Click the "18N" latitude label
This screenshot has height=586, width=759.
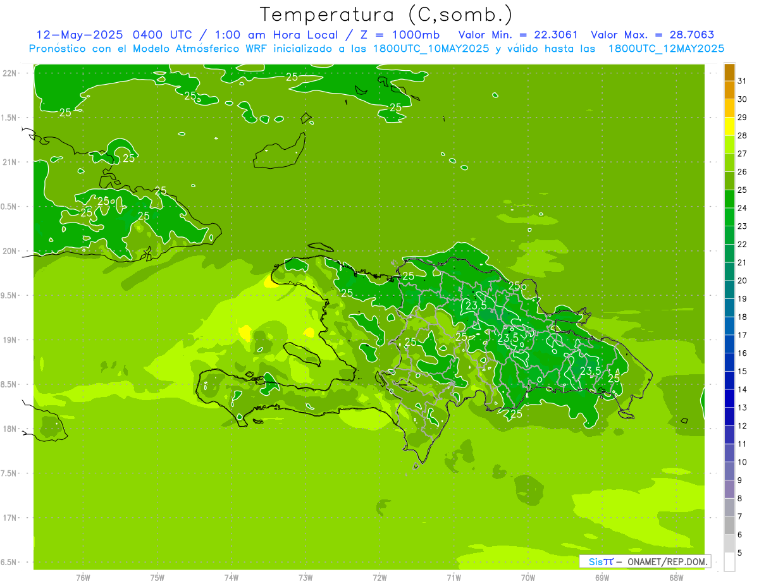[x=9, y=429]
